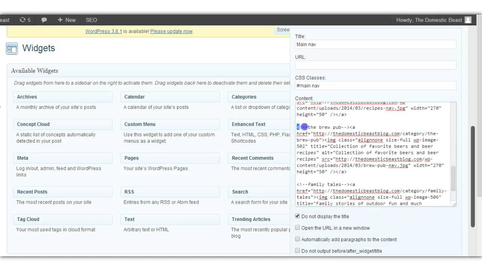
Task: Open the New content menu
Action: 67,20
